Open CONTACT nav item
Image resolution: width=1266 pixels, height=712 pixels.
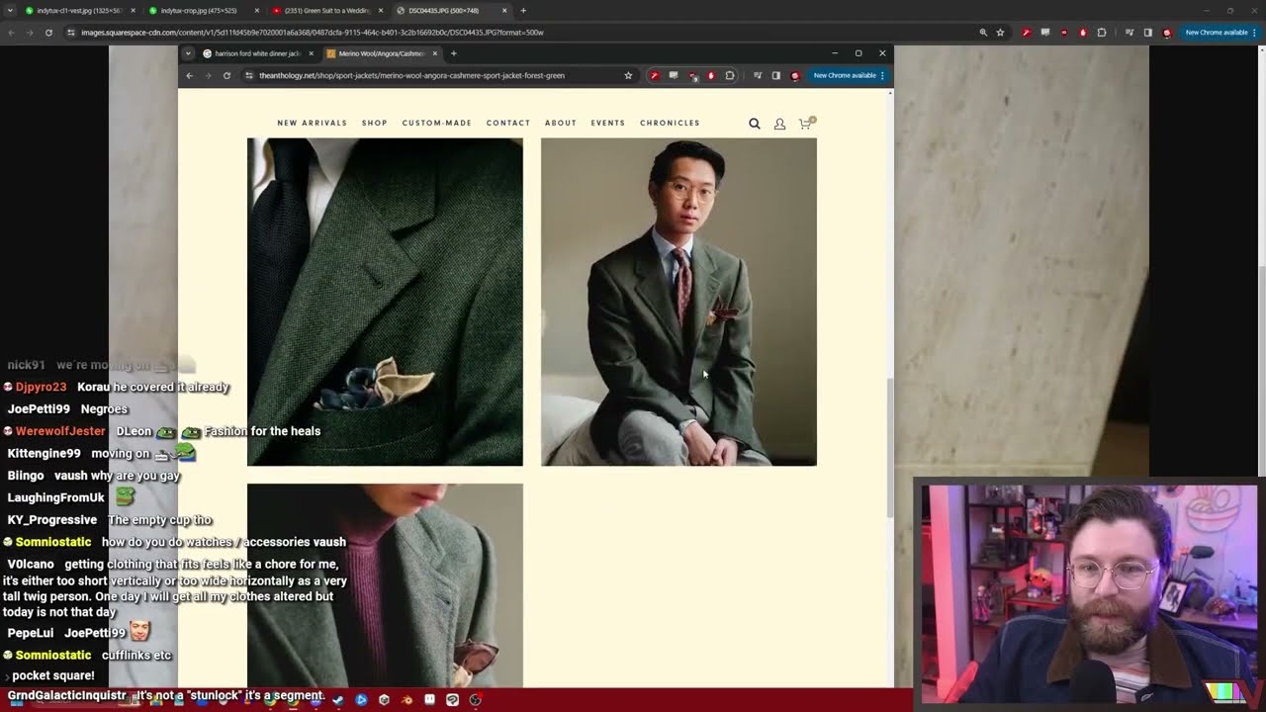pyautogui.click(x=508, y=124)
